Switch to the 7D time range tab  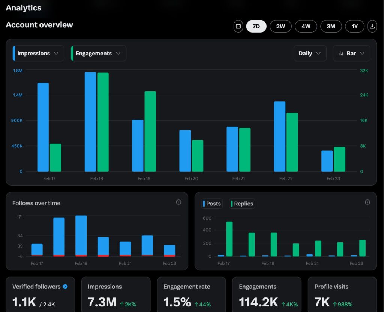click(x=256, y=26)
